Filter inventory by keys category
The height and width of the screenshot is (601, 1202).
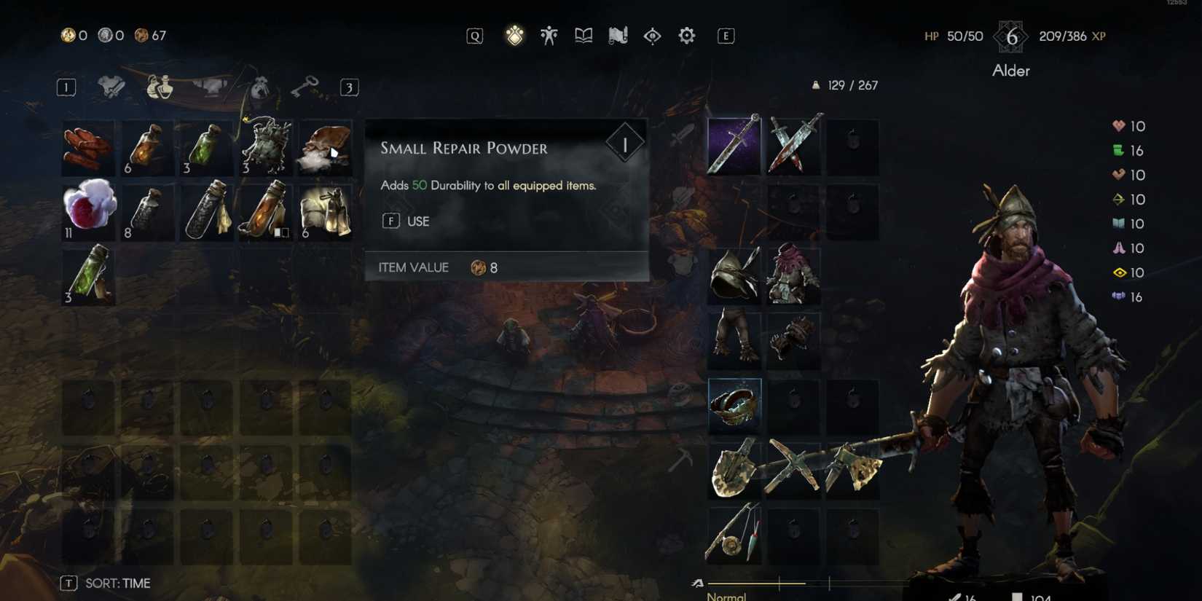pos(305,87)
